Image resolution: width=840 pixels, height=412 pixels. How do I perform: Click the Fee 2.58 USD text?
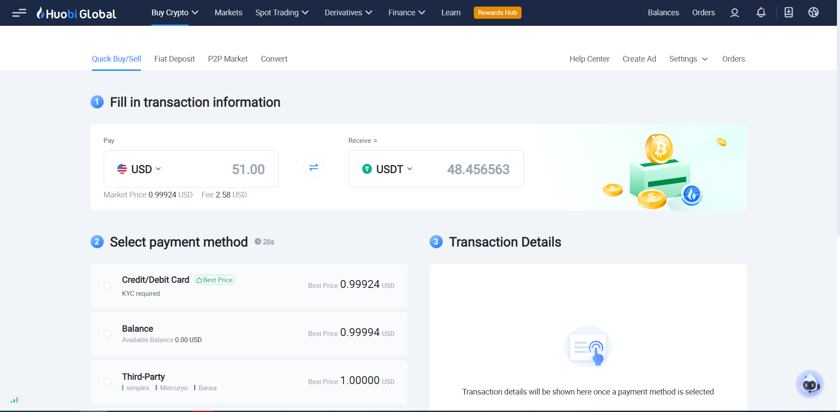(x=224, y=195)
